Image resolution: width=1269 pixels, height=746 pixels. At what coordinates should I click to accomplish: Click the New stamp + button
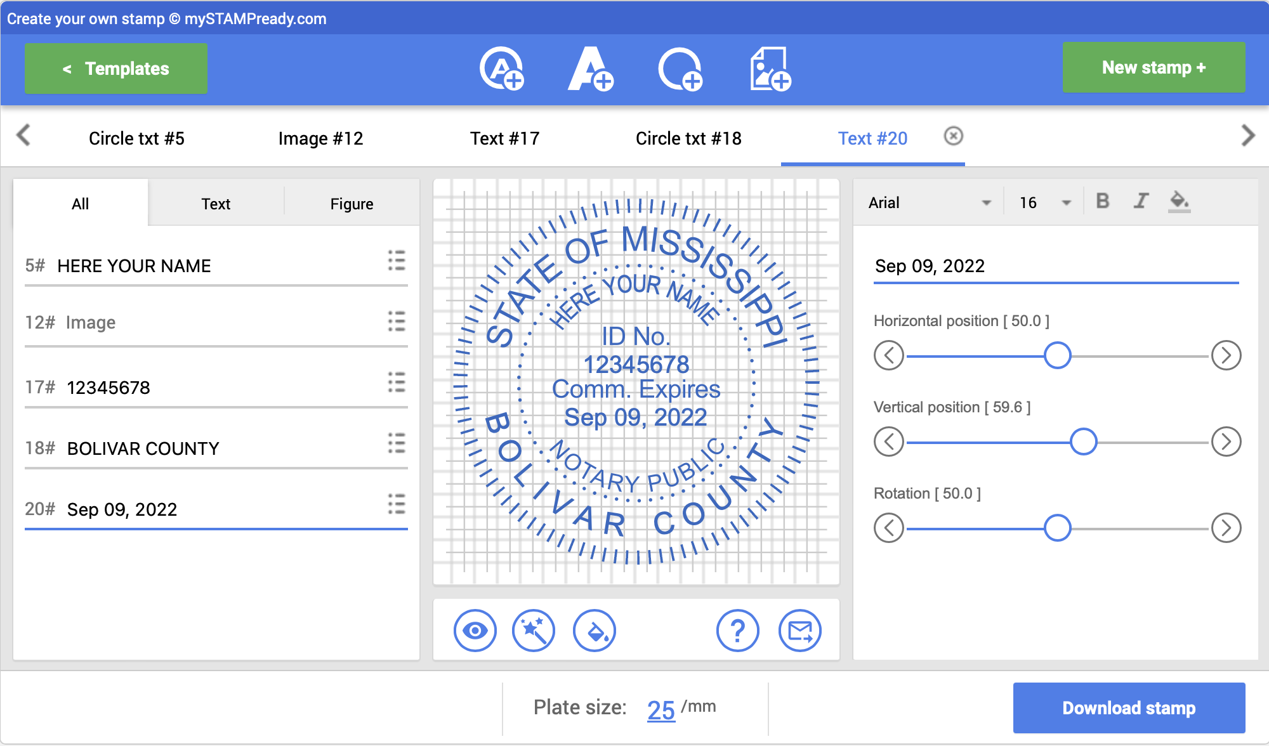coord(1154,67)
